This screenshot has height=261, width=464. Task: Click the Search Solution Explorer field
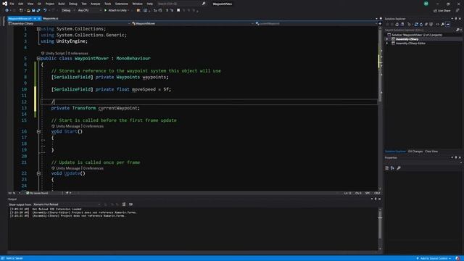coord(420,30)
